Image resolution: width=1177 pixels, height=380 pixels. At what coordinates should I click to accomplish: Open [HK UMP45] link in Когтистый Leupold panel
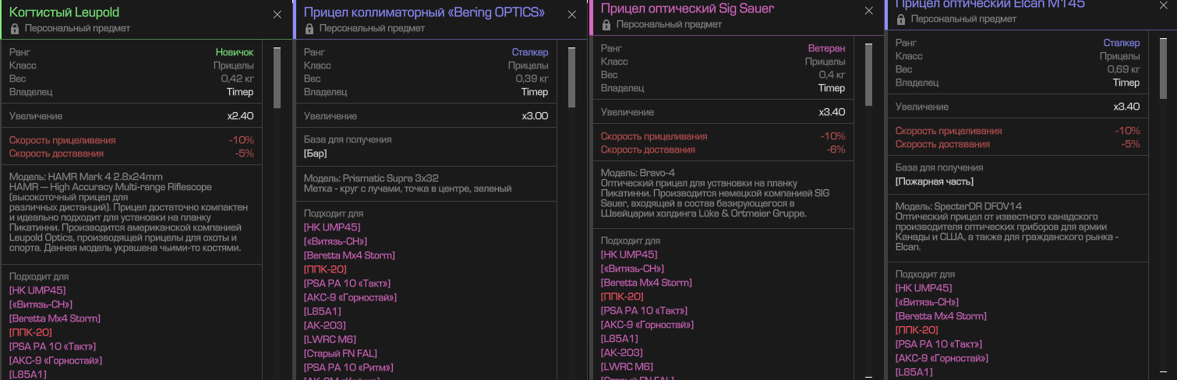click(x=37, y=290)
